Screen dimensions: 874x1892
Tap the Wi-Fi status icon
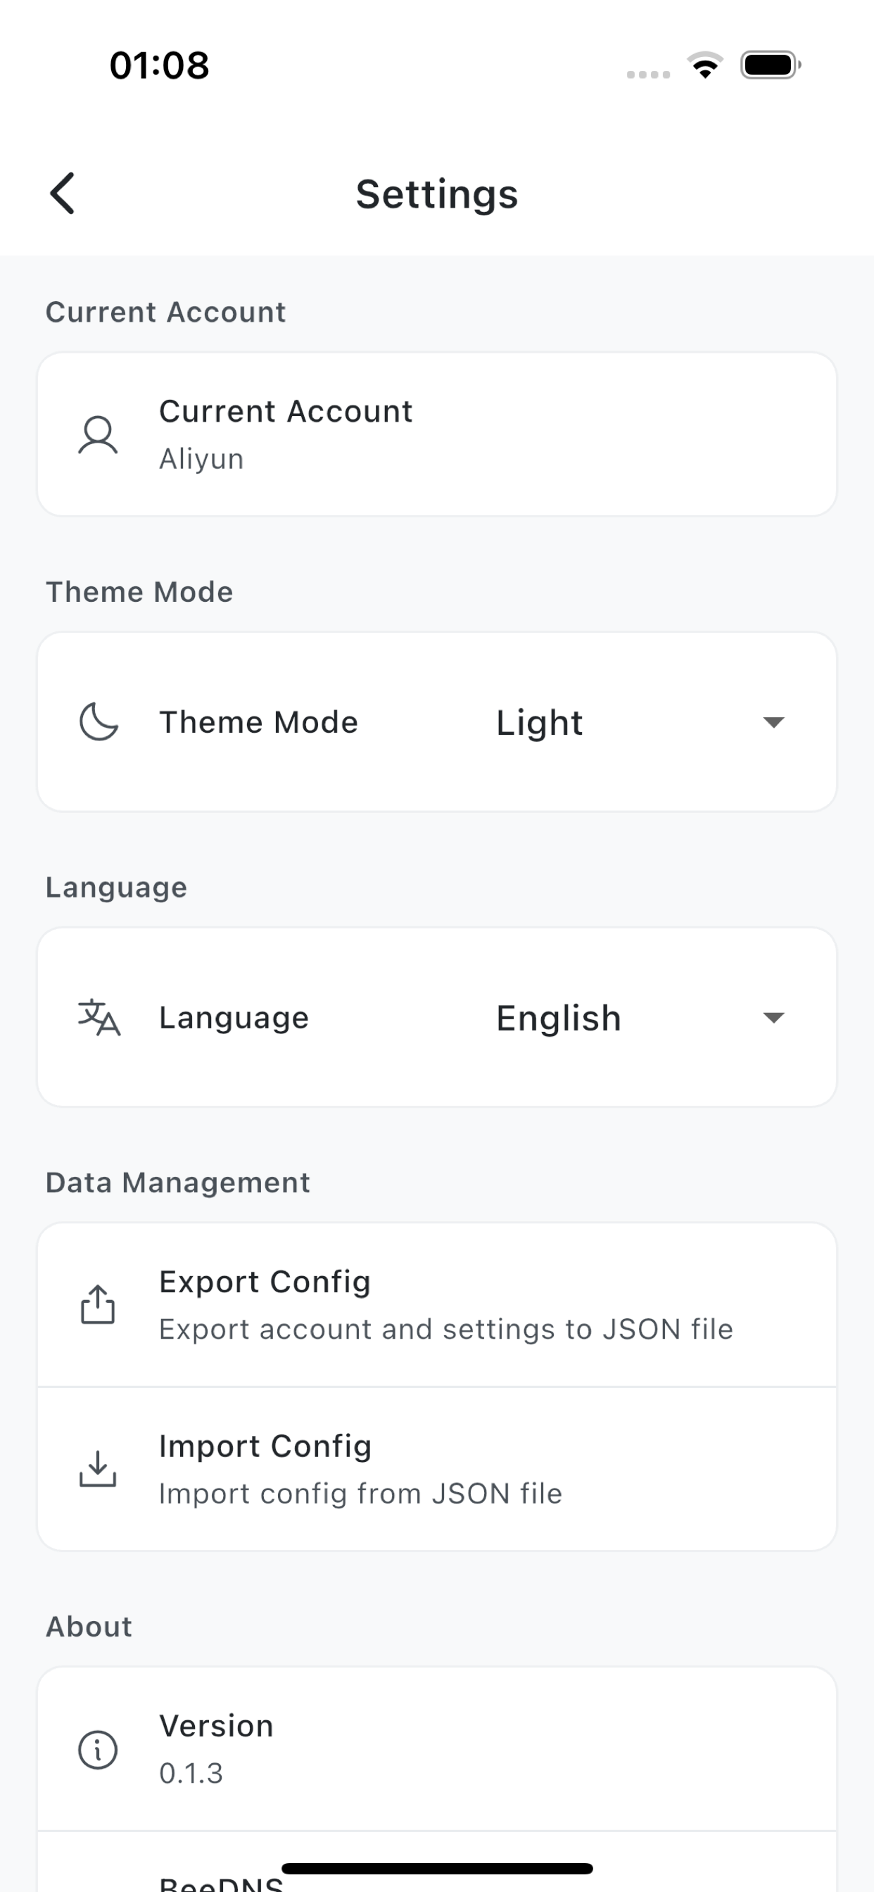[x=705, y=65]
